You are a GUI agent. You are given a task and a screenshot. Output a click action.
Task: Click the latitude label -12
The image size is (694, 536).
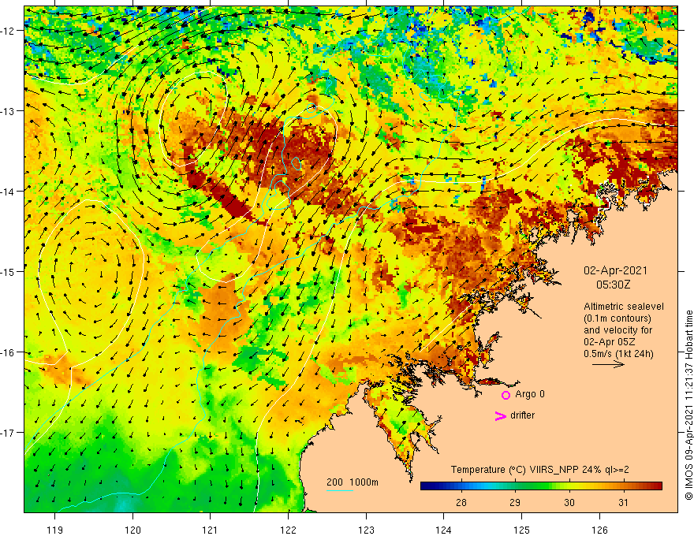pos(8,31)
